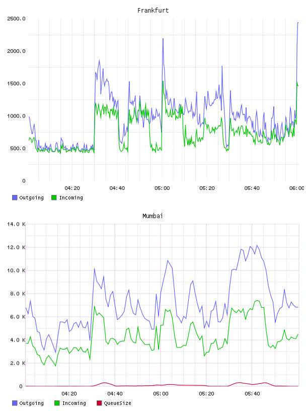Click the 06:00 time label in Frankfurt chart
306x411 pixels.
pyautogui.click(x=297, y=188)
